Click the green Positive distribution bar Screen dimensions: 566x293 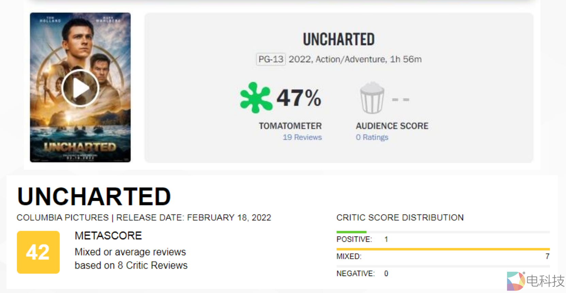tap(351, 232)
